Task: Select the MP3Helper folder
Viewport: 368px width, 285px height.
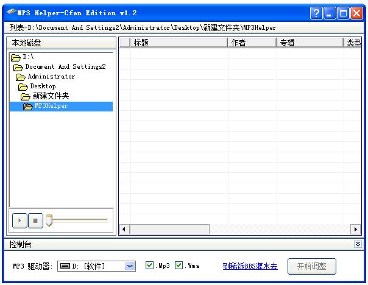Action: pos(51,106)
